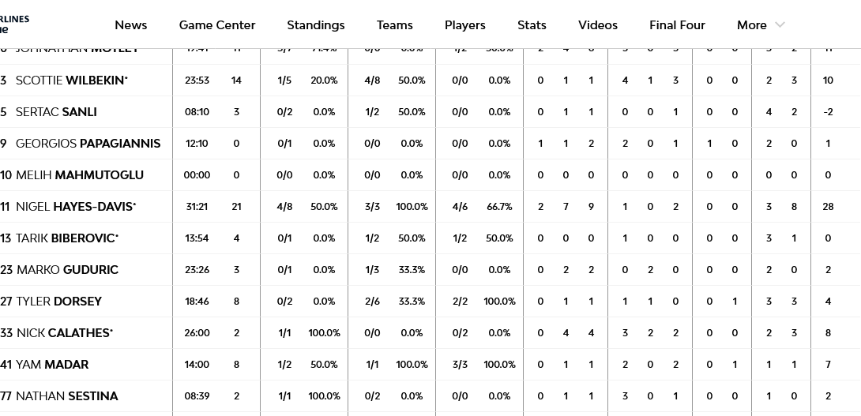Open the Final Four page
This screenshot has height=416, width=861.
(677, 25)
